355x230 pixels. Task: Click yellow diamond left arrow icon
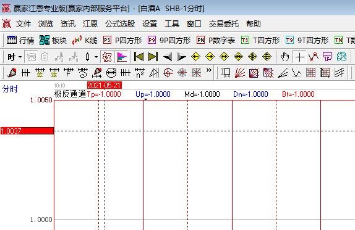[x=195, y=57]
